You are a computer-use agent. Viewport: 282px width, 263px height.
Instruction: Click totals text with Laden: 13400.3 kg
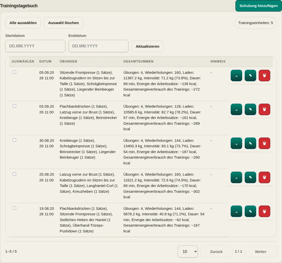pyautogui.click(x=162, y=152)
